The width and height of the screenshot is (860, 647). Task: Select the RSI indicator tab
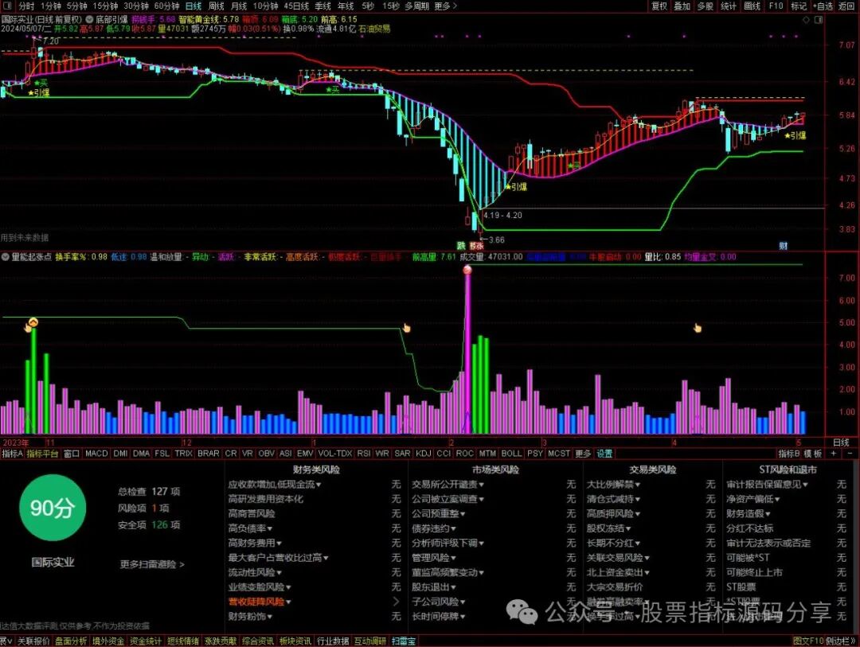pos(364,454)
